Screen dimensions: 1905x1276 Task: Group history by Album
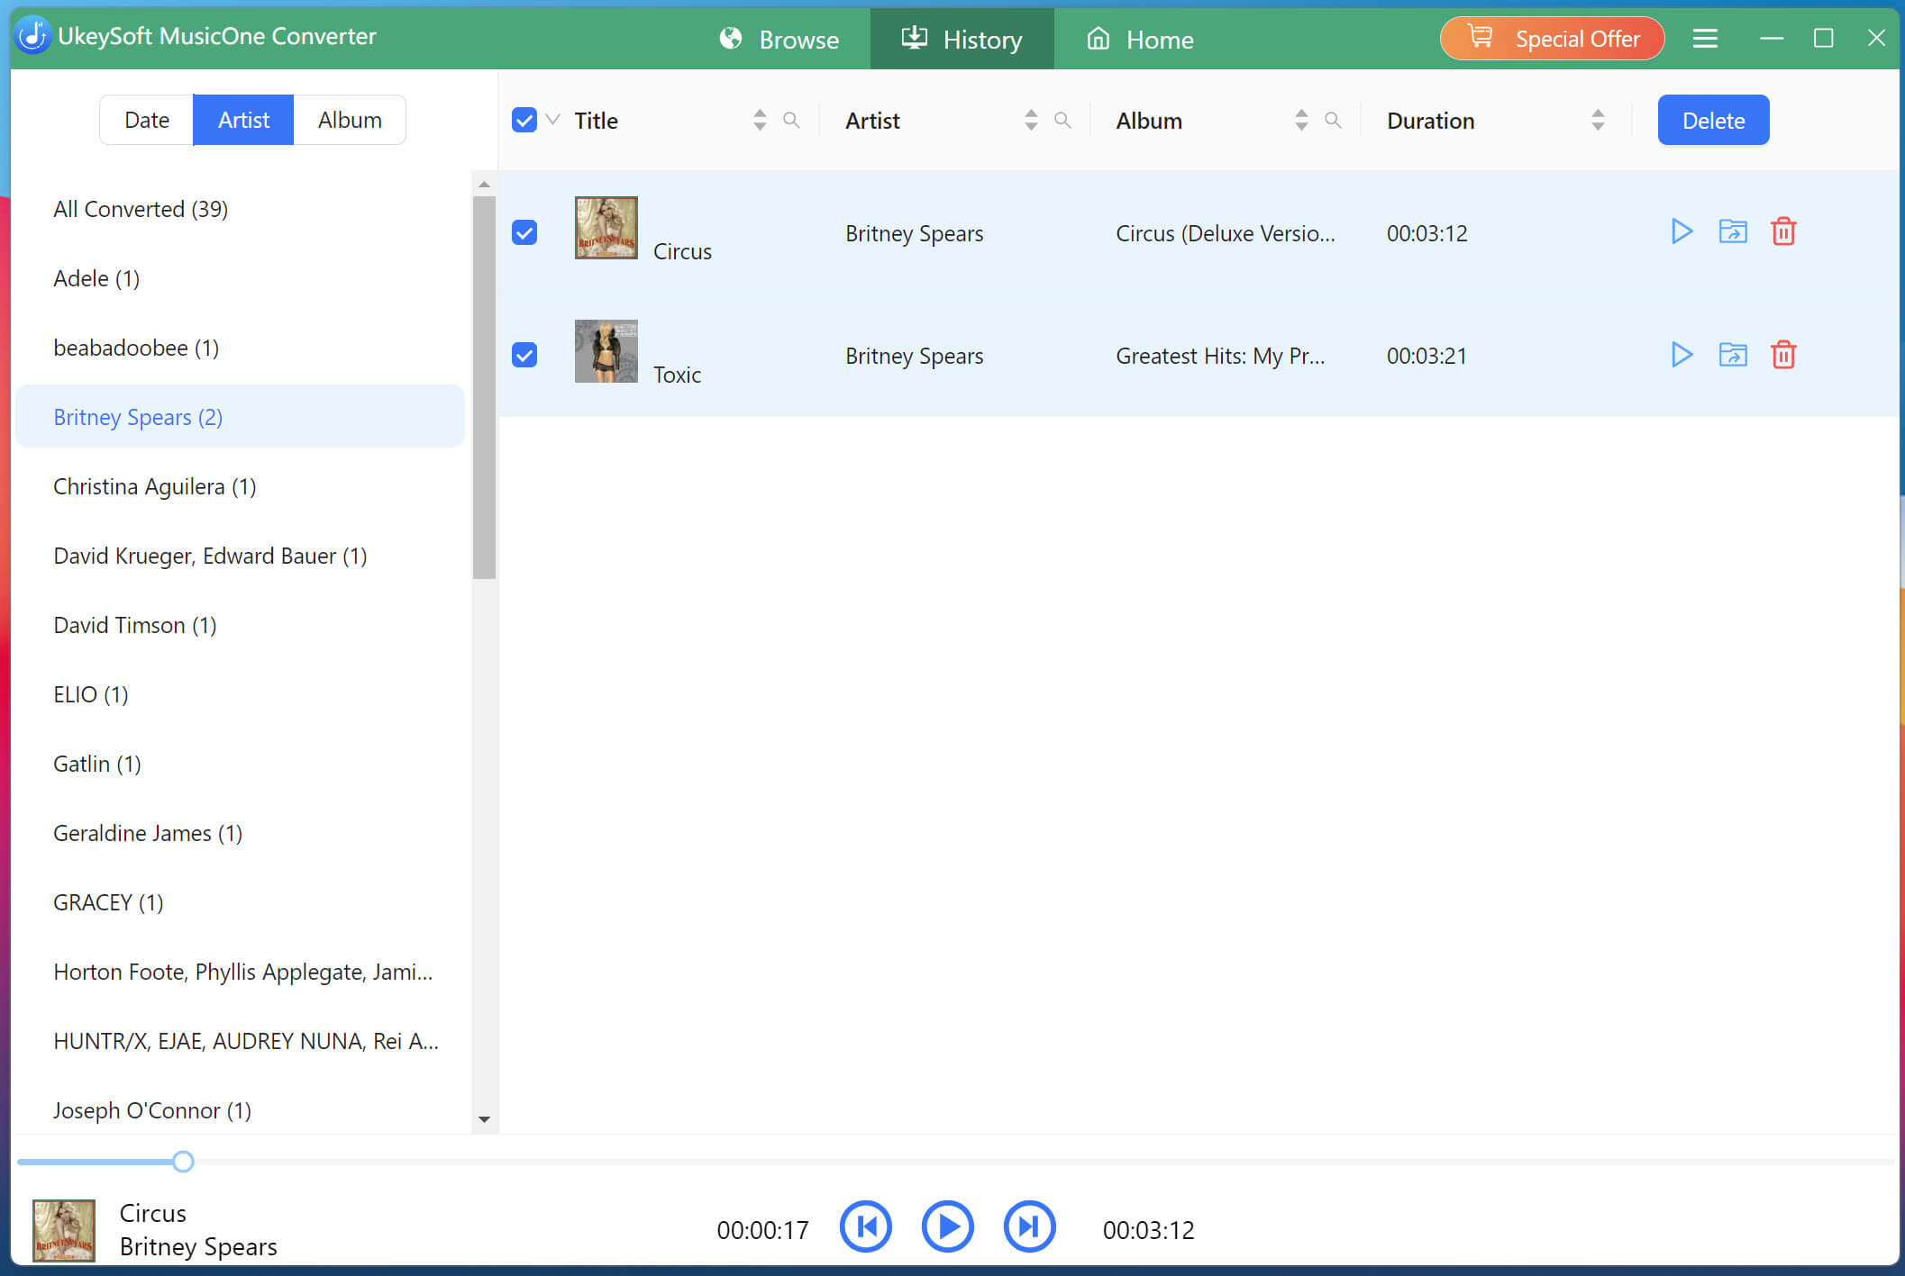coord(350,120)
